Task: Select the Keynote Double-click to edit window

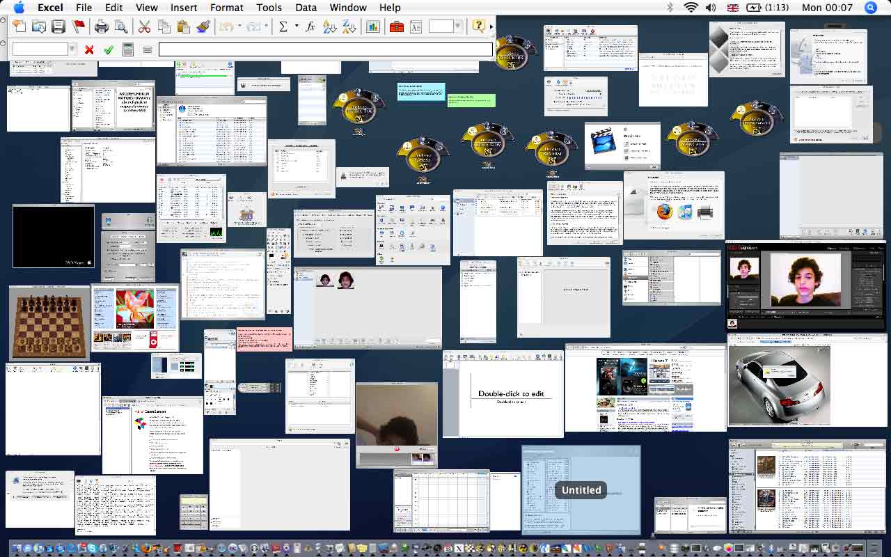Action: pyautogui.click(x=503, y=394)
